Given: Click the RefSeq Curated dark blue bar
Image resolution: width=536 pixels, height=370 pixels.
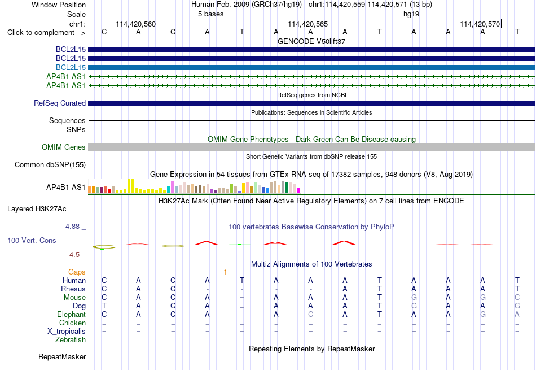Looking at the screenshot, I should [x=312, y=103].
